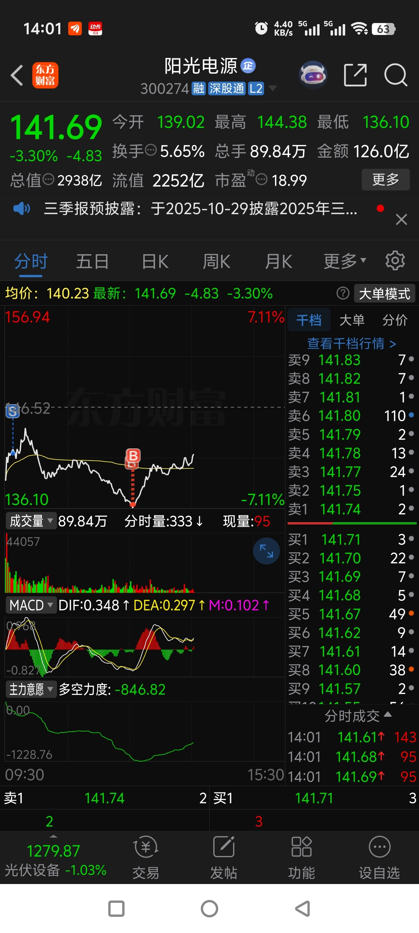Click the 更多 button beside 市盈
Screen dimensions: 419x933
[385, 179]
